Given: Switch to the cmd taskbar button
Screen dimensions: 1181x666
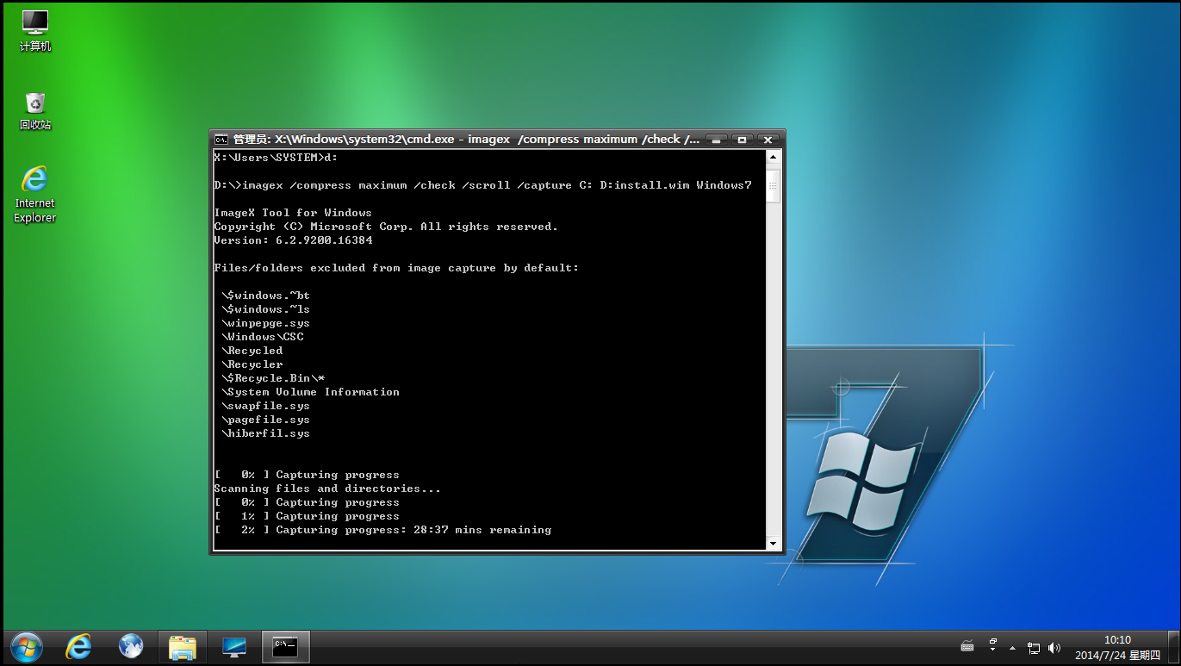Looking at the screenshot, I should pos(285,646).
